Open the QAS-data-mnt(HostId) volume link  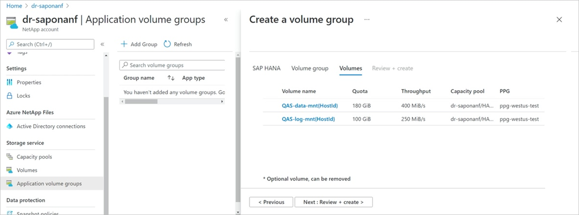[x=310, y=106]
